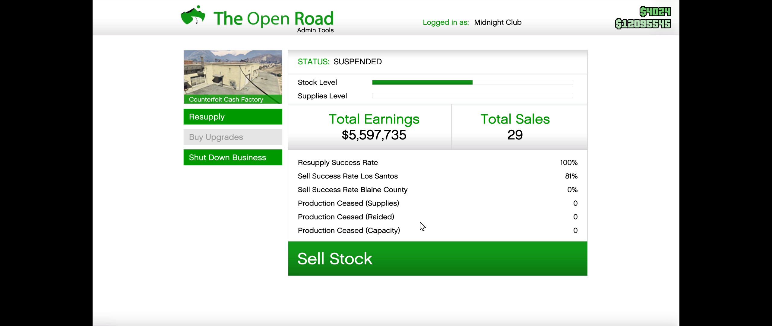Click Counterfeit Cash Factory label caption
Image resolution: width=772 pixels, height=326 pixels.
coord(226,99)
